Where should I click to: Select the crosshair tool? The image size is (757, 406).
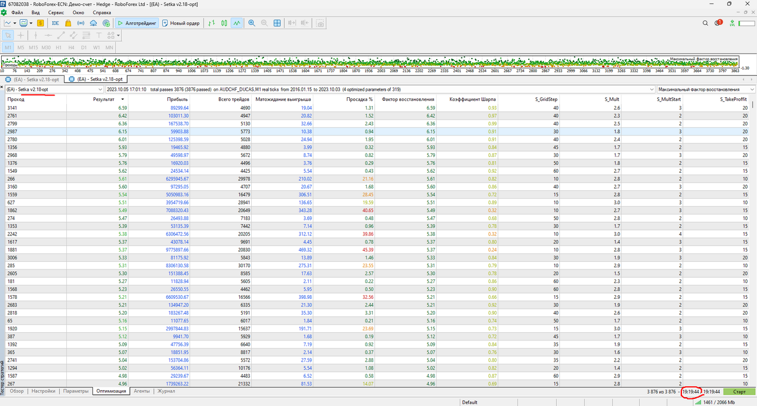(21, 36)
